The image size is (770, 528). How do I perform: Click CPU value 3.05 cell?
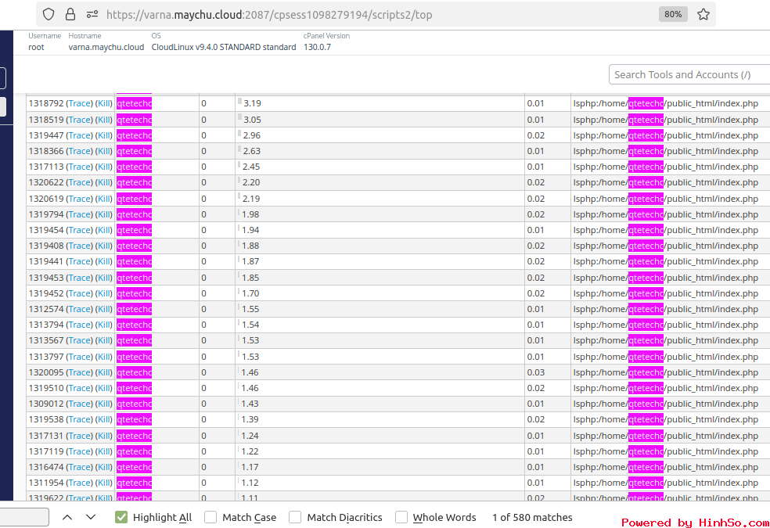tap(380, 120)
